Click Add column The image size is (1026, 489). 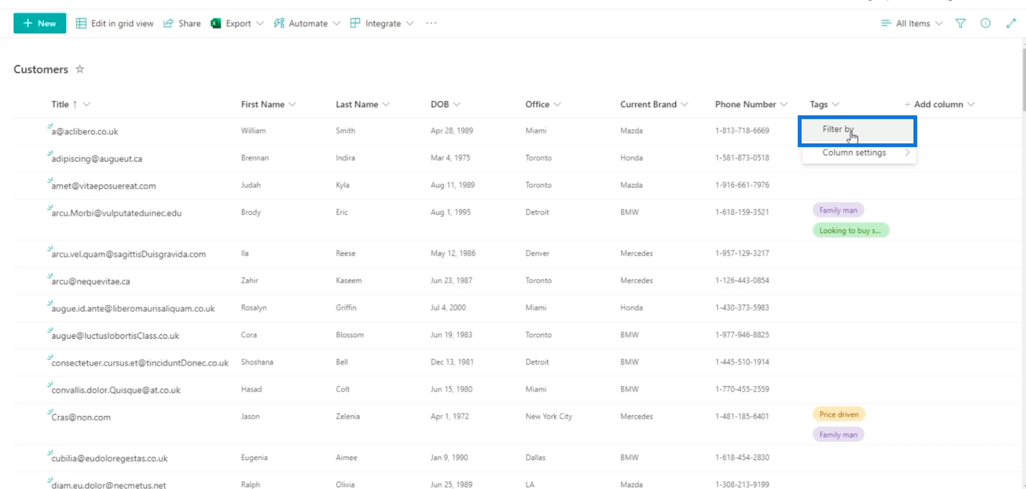click(x=939, y=104)
